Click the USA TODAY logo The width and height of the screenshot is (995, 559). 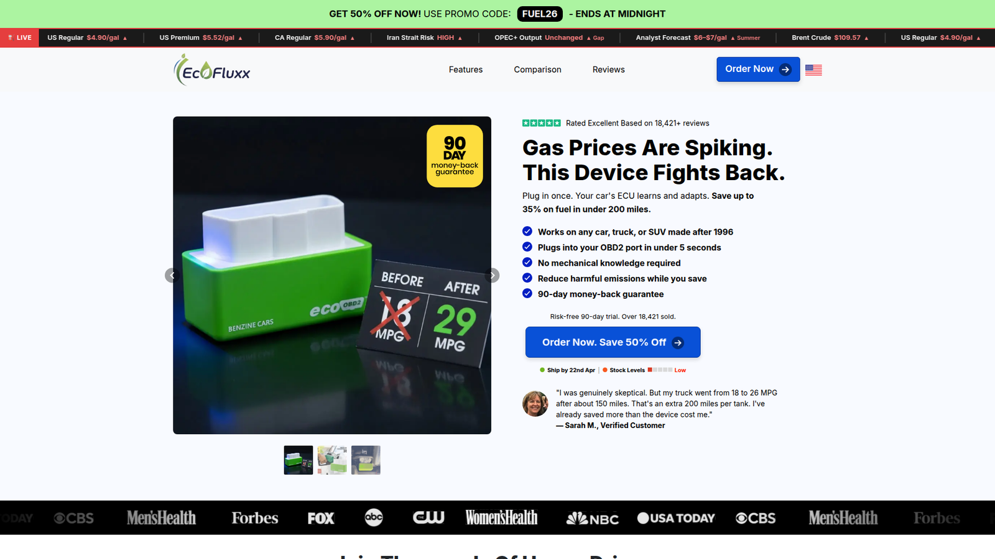(x=676, y=518)
